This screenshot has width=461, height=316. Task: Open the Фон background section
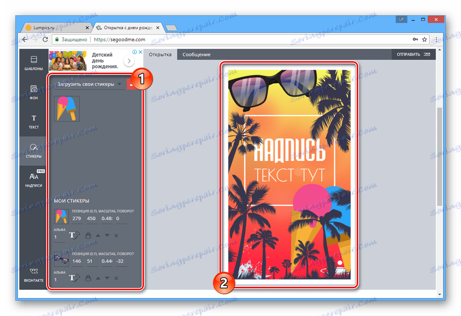point(33,92)
